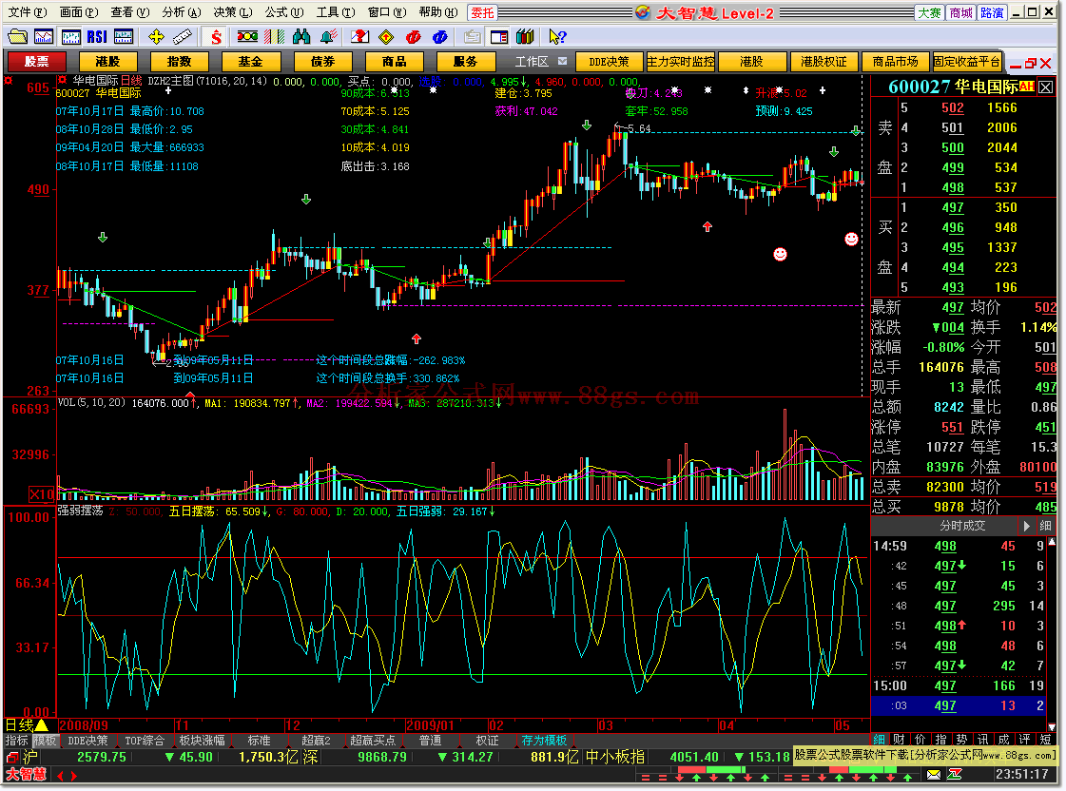Open the books library icon
This screenshot has width=1066, height=791.
pos(525,37)
